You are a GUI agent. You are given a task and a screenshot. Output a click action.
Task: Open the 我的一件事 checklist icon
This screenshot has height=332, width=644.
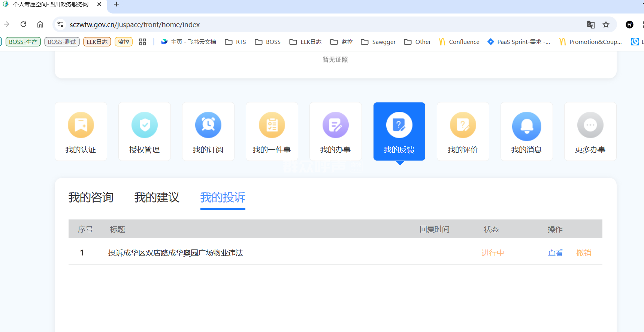(x=272, y=125)
